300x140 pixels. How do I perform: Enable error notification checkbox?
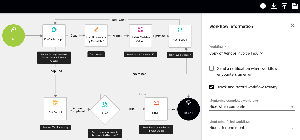point(211,68)
